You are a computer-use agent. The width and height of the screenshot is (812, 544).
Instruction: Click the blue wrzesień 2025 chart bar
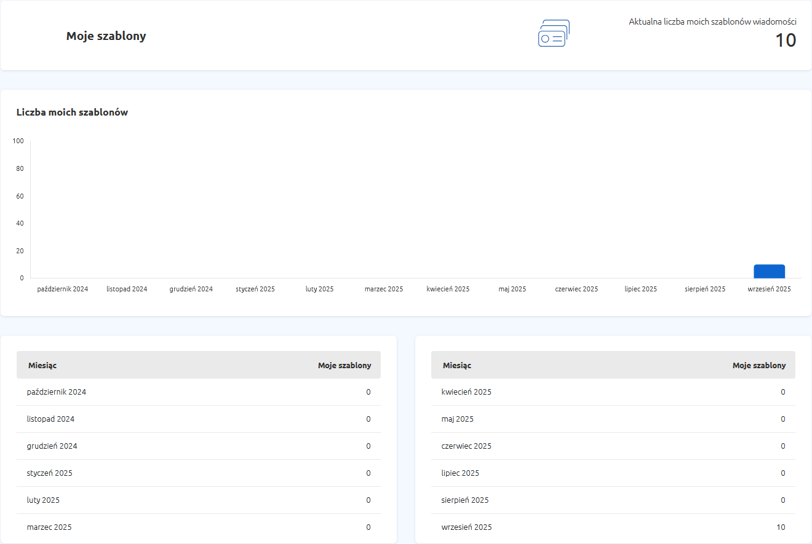pyautogui.click(x=769, y=271)
